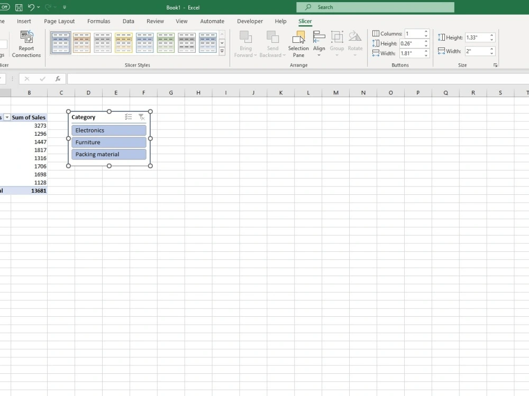Select the Sum of Sales header cell

tap(29, 117)
